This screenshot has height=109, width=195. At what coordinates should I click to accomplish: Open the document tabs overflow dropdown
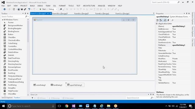pos(154,13)
